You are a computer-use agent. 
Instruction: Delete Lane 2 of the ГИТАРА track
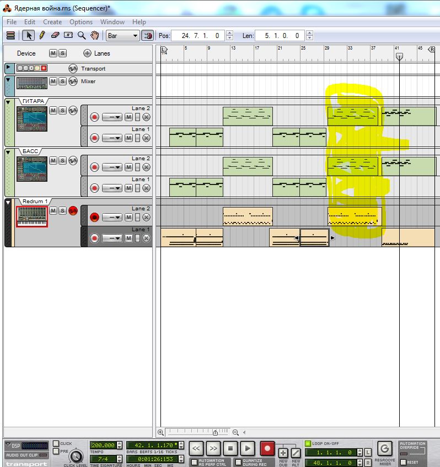[146, 117]
